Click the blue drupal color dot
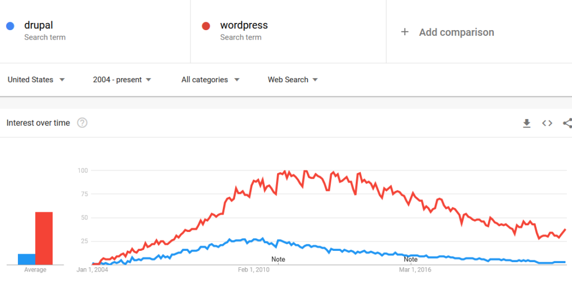This screenshot has height=304, width=572. [10, 26]
